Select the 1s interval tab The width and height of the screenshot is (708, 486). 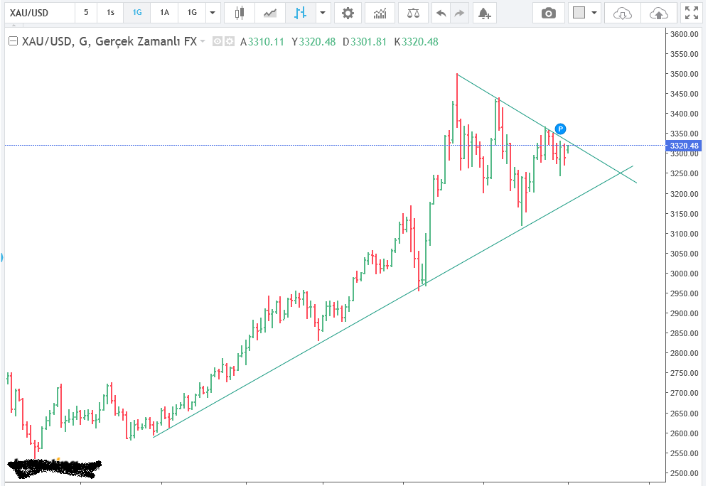pyautogui.click(x=109, y=13)
